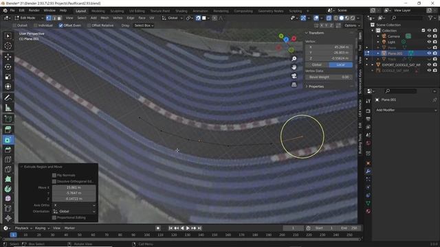Image resolution: width=440 pixels, height=247 pixels.
Task: Select the Smooth tool
Action: click(x=8, y=198)
